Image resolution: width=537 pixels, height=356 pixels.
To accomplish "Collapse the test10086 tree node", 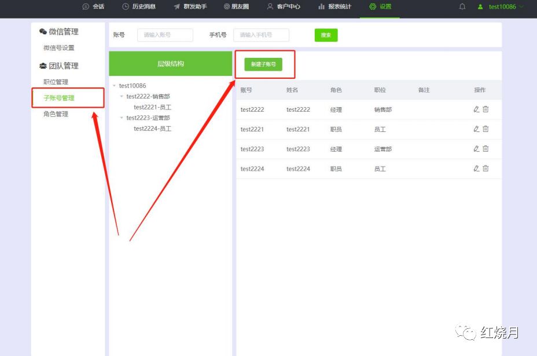I will coord(114,86).
